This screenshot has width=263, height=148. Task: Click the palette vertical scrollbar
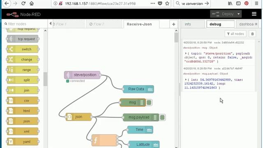[45, 79]
